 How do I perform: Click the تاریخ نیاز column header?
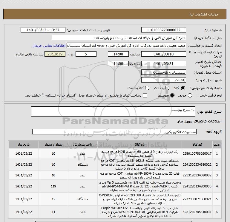pos(24,145)
